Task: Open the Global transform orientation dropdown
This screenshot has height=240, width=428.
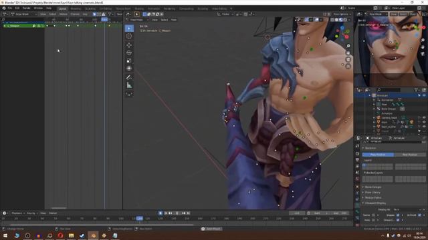Action: (x=225, y=14)
